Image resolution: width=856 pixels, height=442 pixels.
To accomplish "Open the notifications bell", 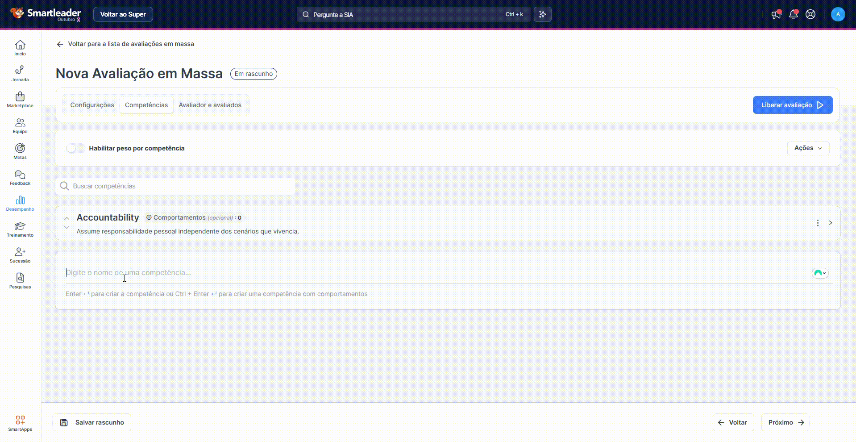I will pos(793,14).
